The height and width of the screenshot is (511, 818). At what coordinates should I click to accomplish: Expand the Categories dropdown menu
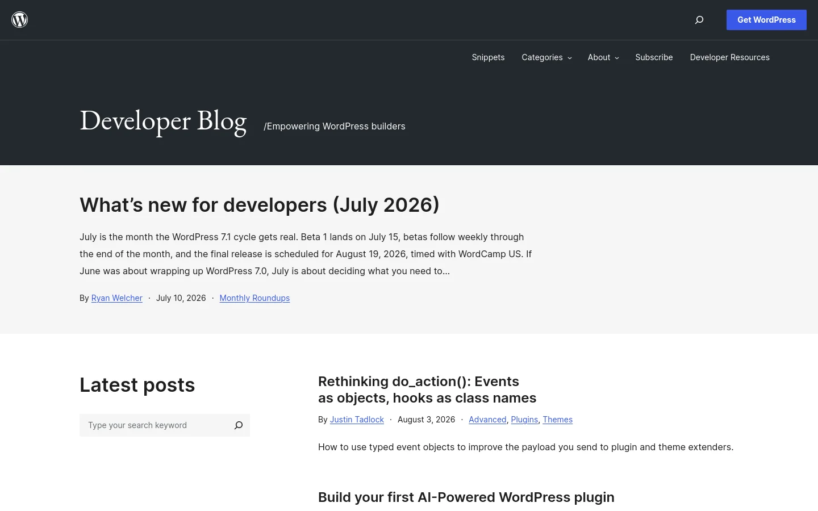pos(546,57)
